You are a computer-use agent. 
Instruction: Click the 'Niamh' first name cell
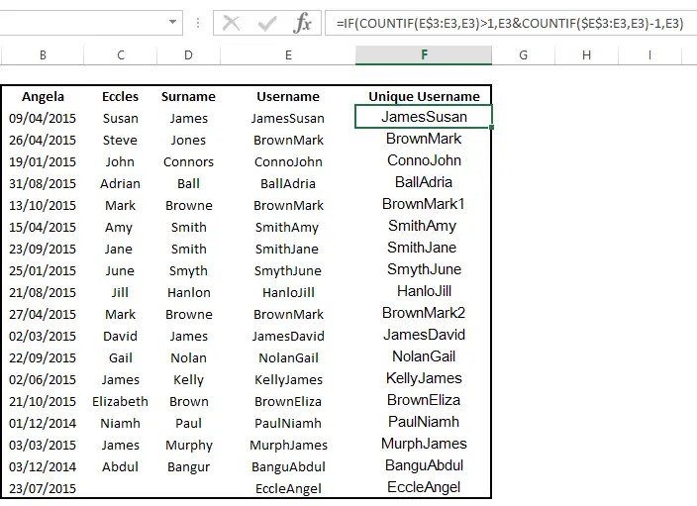pyautogui.click(x=120, y=423)
